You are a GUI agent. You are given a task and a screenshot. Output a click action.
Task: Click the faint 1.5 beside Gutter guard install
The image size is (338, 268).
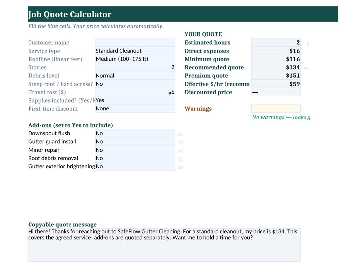(x=180, y=143)
